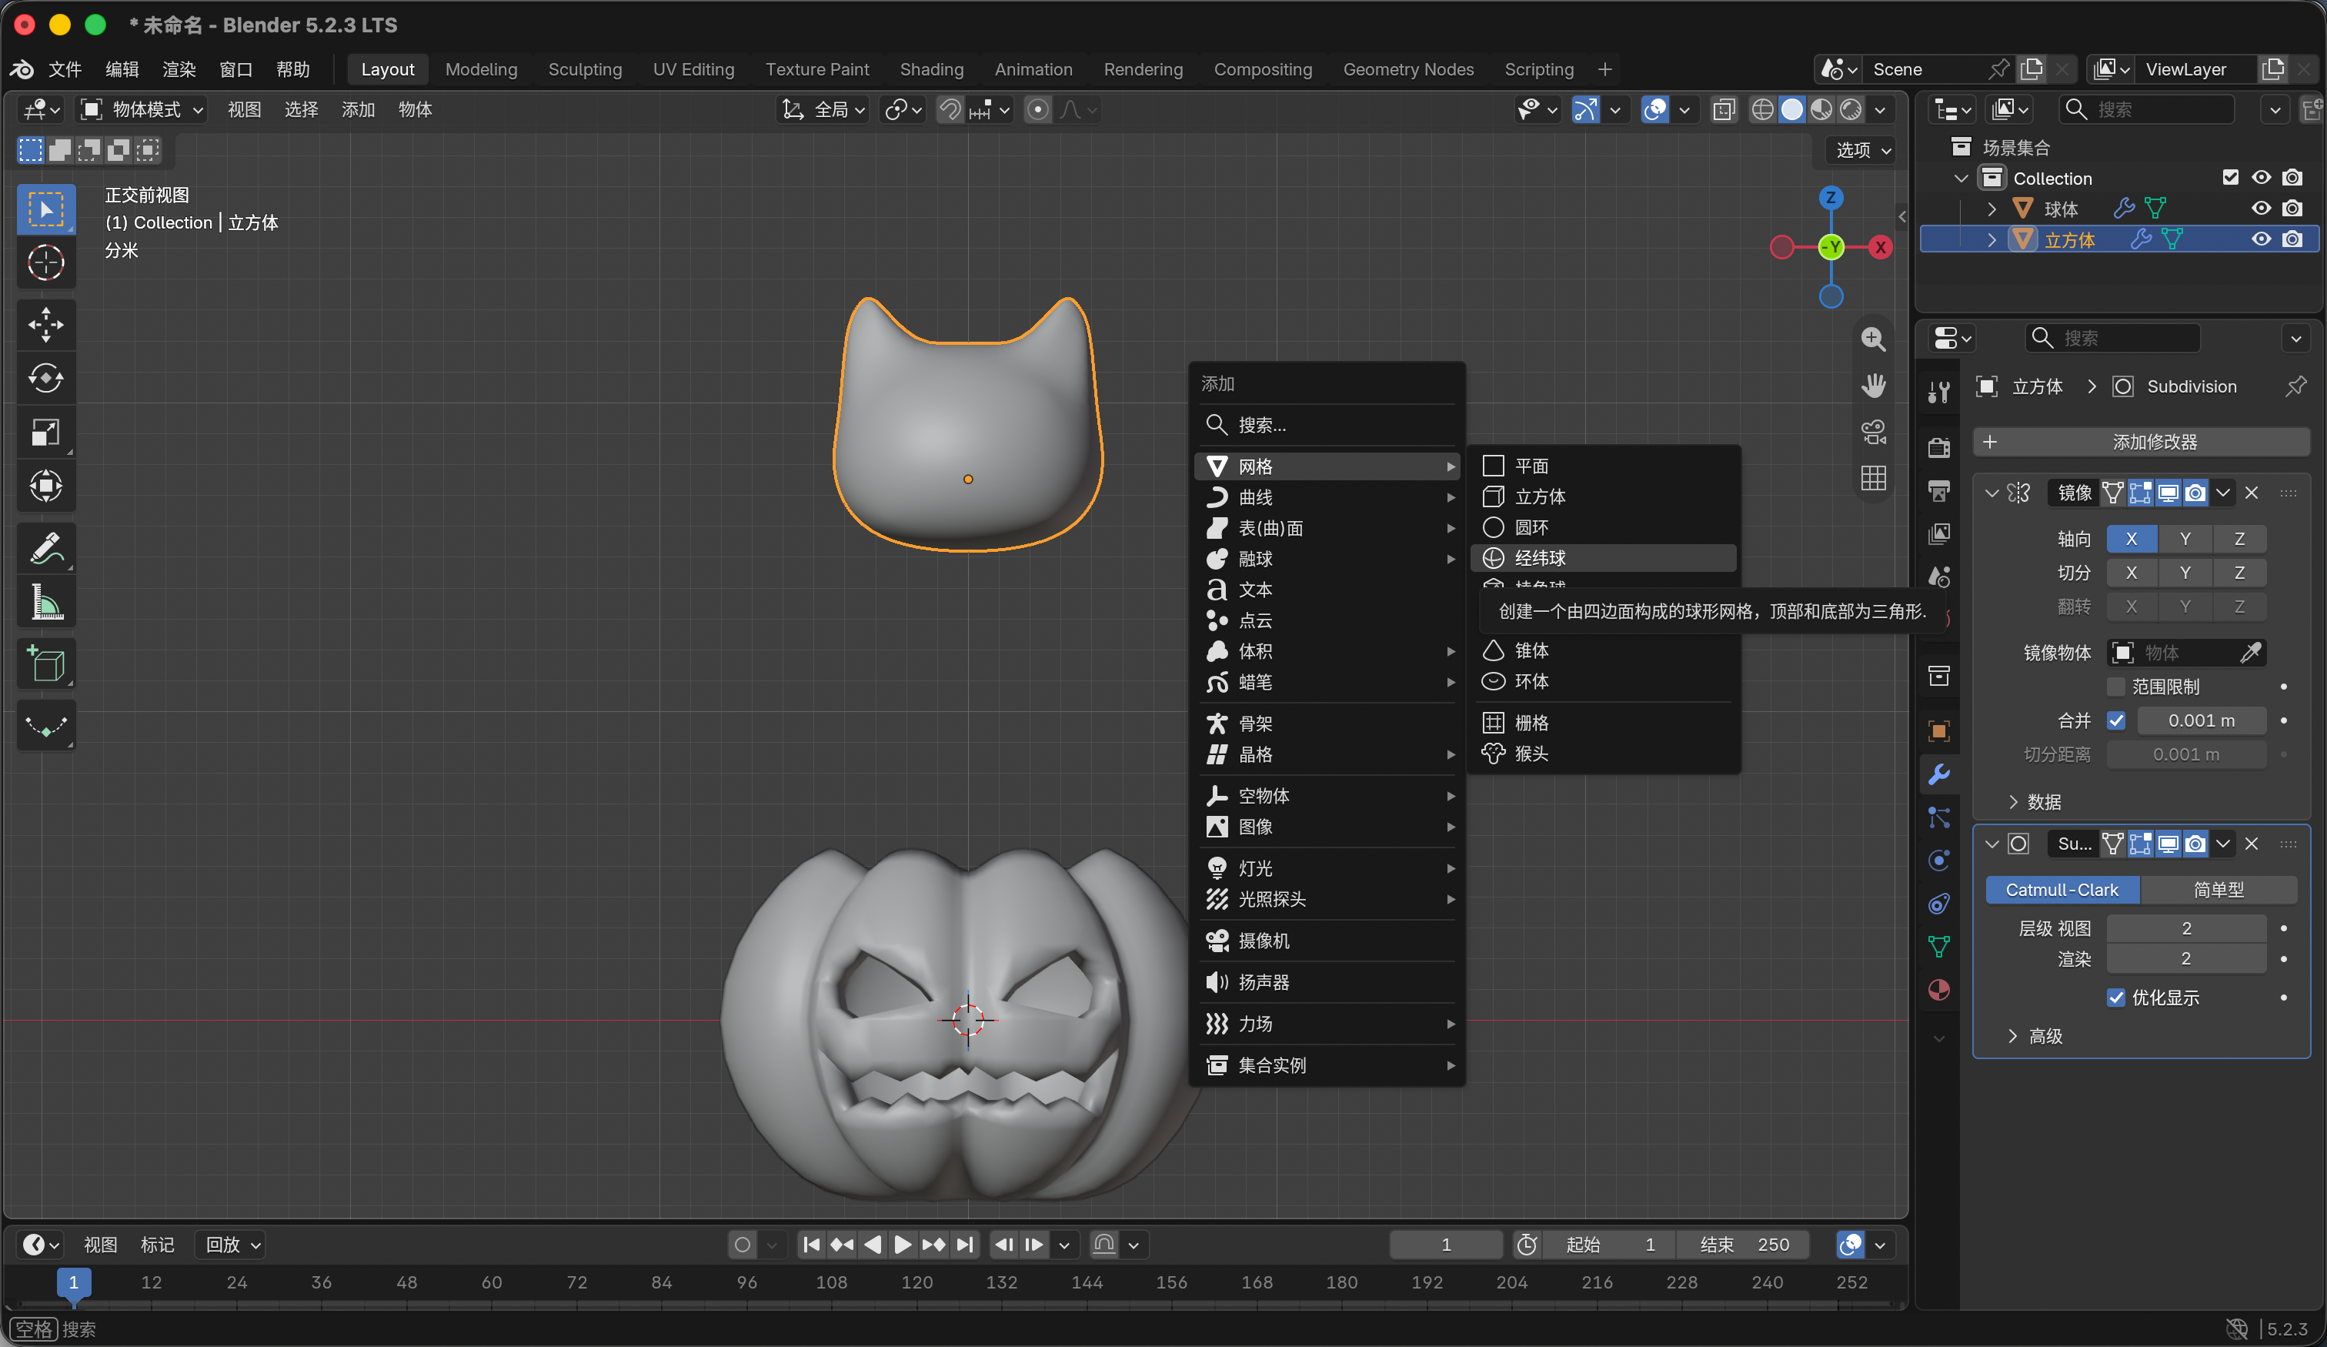Click the 添加修改器 button
This screenshot has height=1347, width=2327.
point(2141,442)
